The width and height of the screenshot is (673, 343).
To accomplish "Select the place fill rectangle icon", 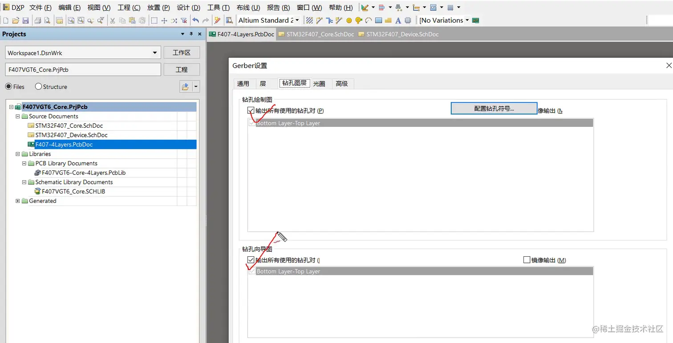I will pyautogui.click(x=378, y=20).
